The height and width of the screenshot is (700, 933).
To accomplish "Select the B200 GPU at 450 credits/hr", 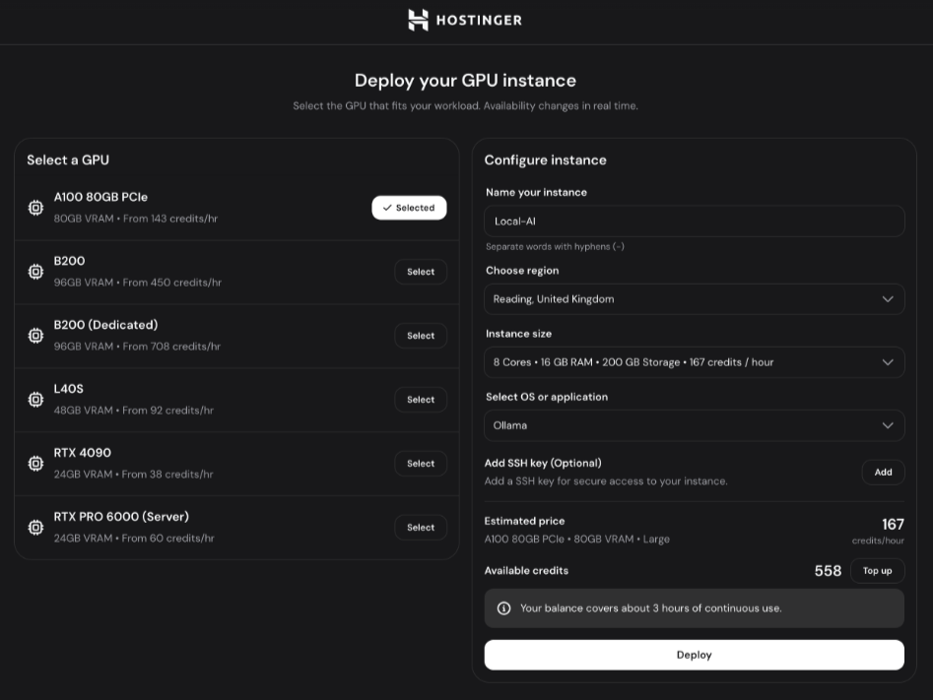I will [x=421, y=272].
